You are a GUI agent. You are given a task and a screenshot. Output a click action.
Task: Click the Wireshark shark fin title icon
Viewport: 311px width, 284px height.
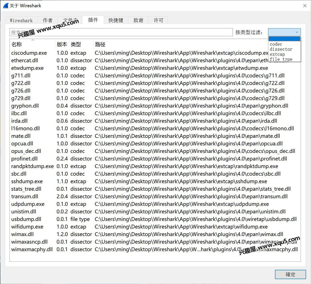click(x=6, y=6)
